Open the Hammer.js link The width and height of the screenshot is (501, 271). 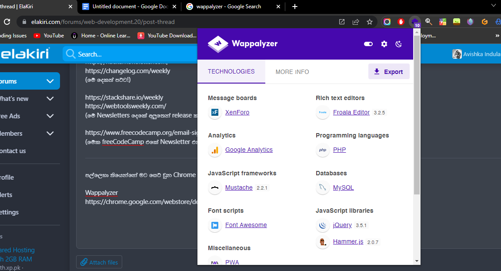pyautogui.click(x=348, y=241)
